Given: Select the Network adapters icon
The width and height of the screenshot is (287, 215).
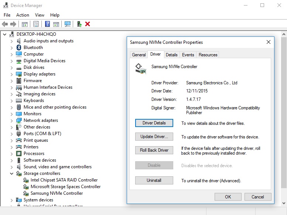Looking at the screenshot, I should pos(19,120).
